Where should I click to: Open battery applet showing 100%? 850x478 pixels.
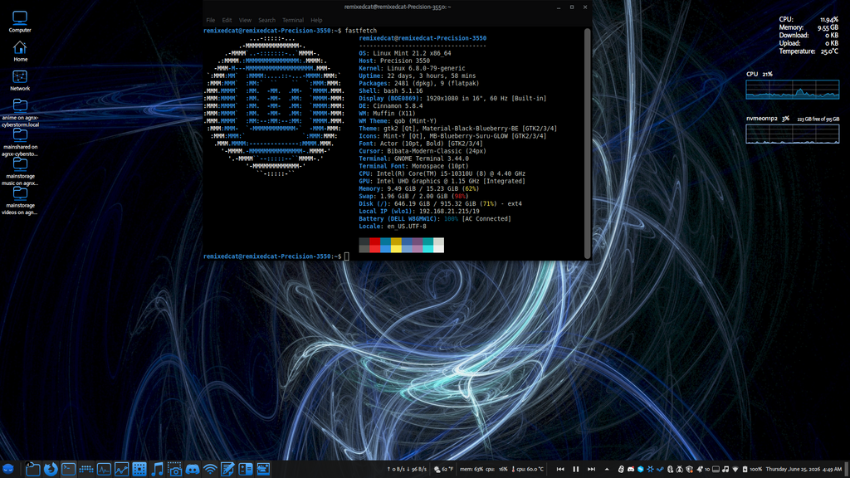[x=752, y=469]
